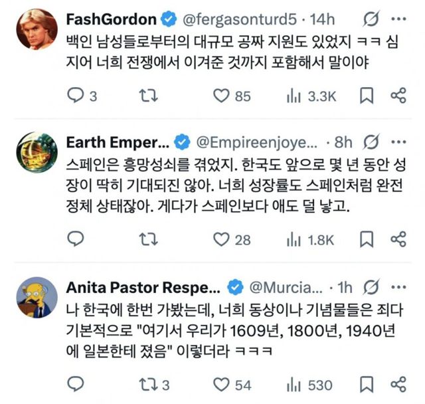This screenshot has height=404, width=425.
Task: Open FashGordon's profile picture
Action: click(x=37, y=29)
